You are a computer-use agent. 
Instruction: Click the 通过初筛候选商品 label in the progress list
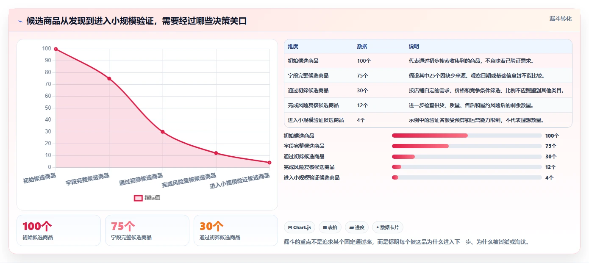[304, 157]
